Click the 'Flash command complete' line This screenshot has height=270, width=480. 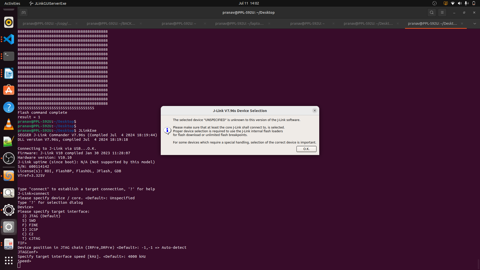42,112
